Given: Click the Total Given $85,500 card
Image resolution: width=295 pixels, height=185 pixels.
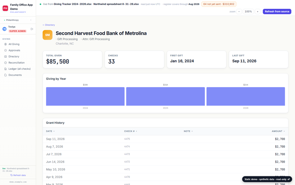Looking at the screenshot, I should 72,59.
